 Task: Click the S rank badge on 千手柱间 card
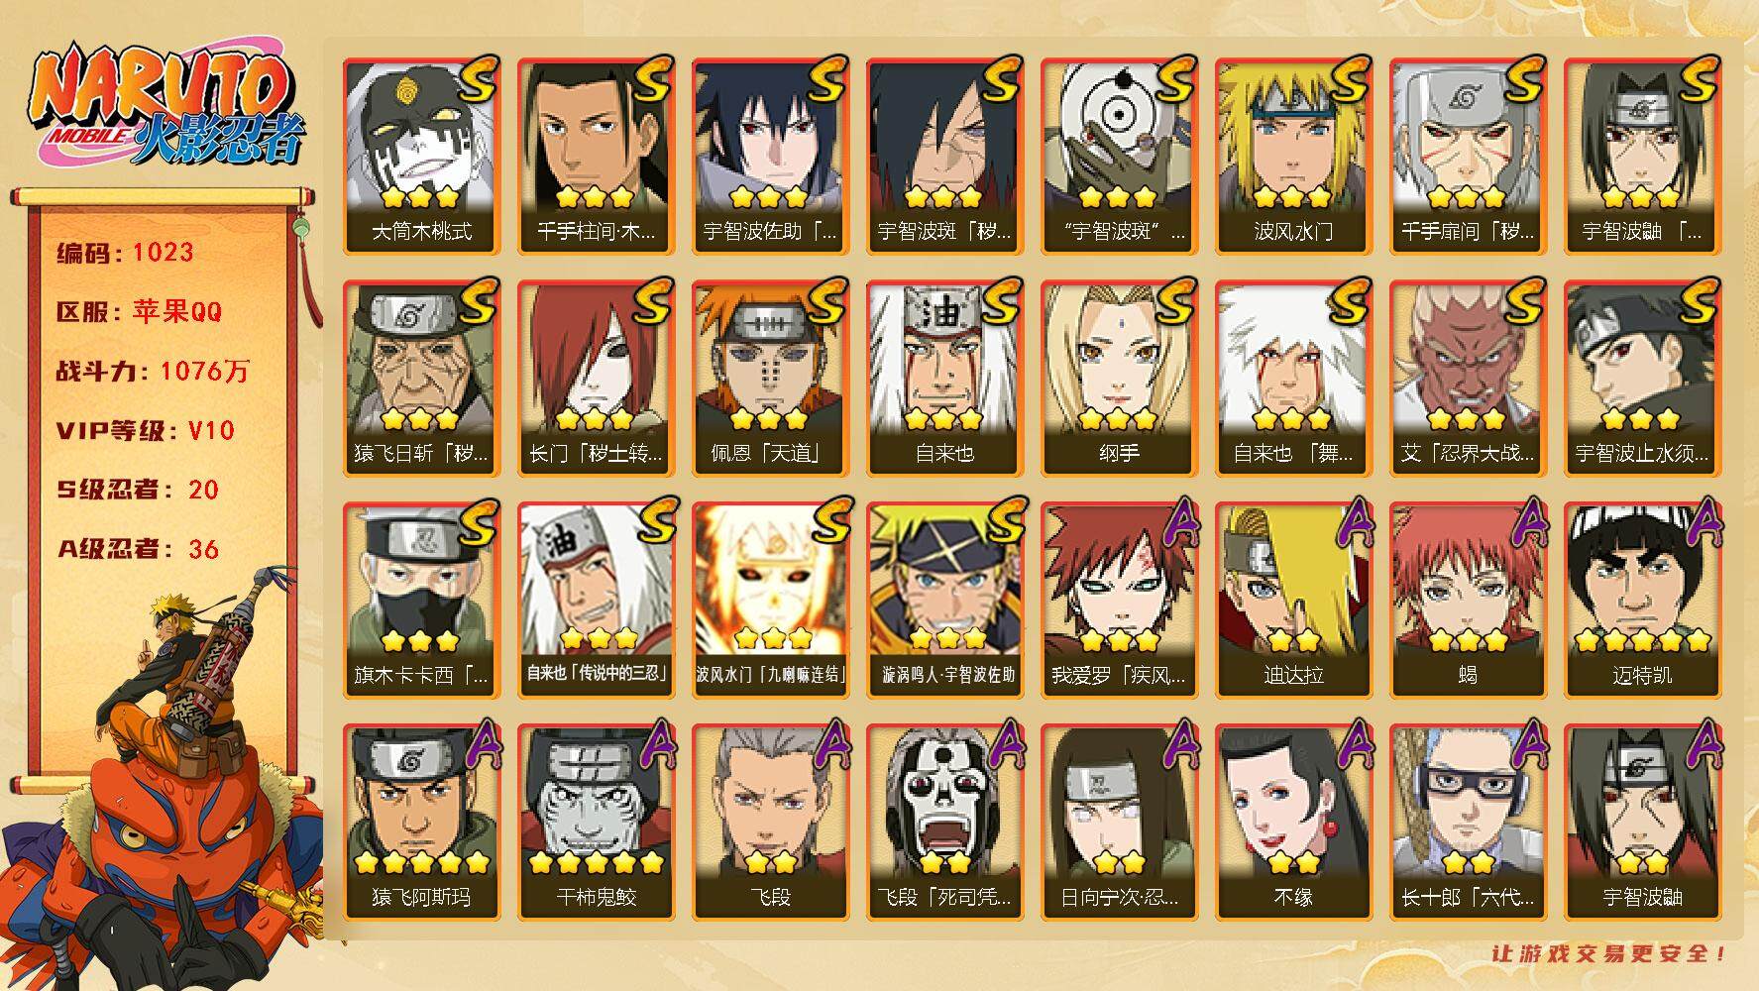[x=652, y=80]
